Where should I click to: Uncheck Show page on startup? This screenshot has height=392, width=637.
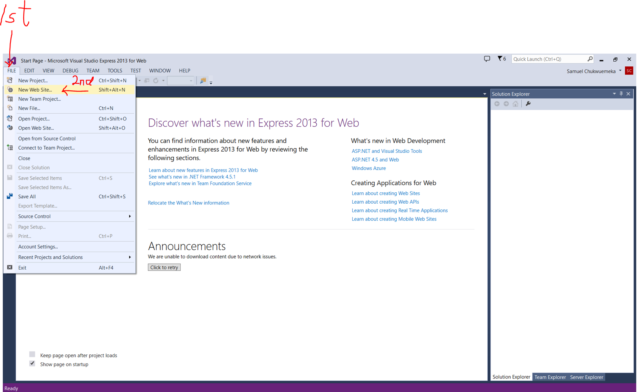[32, 364]
